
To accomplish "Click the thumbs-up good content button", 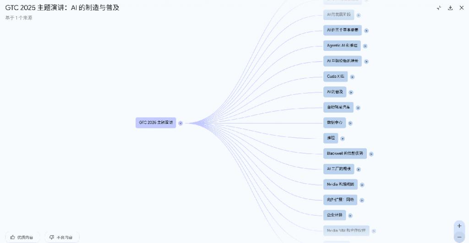I will click(x=22, y=238).
